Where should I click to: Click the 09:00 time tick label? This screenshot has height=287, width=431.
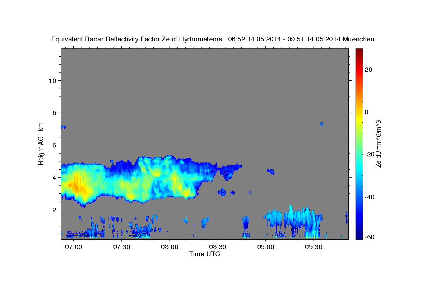265,247
